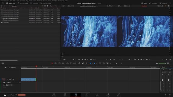Toggle the Linked Selection chain icon
The height and width of the screenshot is (97, 173).
83,63
